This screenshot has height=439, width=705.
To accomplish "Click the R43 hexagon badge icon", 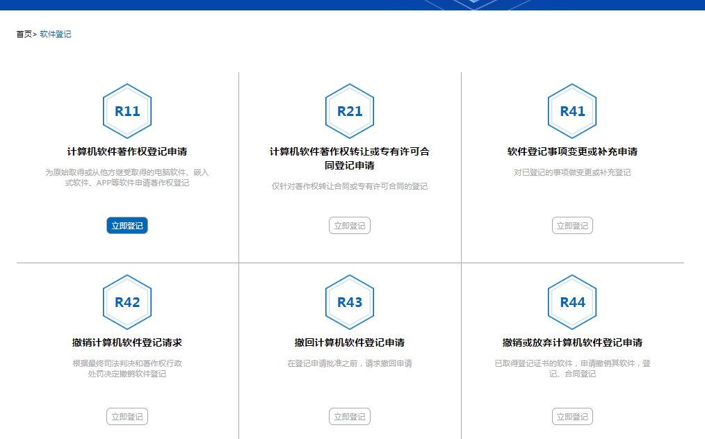I will (350, 301).
